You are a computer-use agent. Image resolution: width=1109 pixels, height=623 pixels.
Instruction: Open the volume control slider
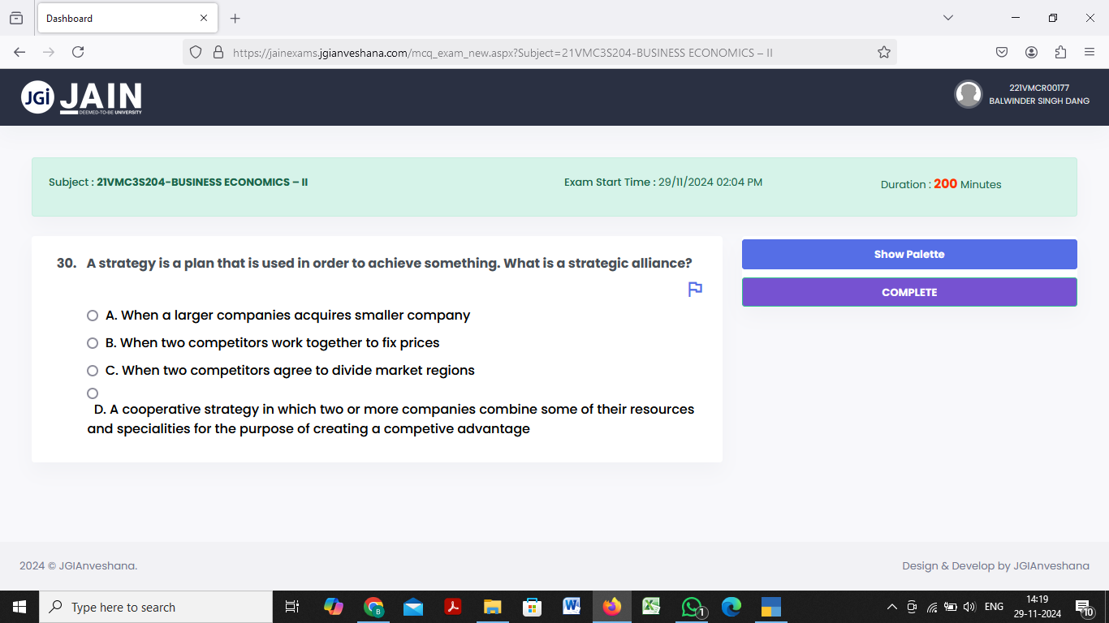[x=969, y=606]
